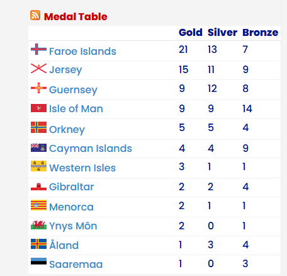Click the Orkney flag icon
287x276 pixels.
[x=38, y=127]
